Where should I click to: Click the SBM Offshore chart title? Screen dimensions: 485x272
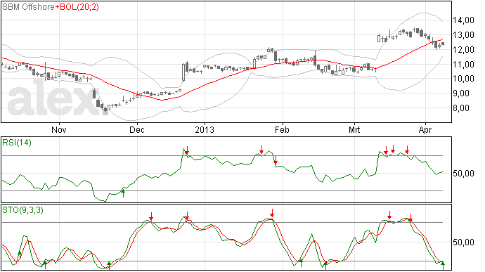28,7
